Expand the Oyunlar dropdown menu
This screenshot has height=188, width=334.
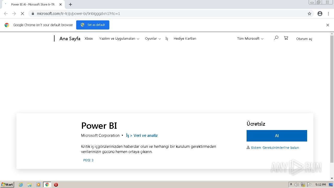(x=153, y=39)
